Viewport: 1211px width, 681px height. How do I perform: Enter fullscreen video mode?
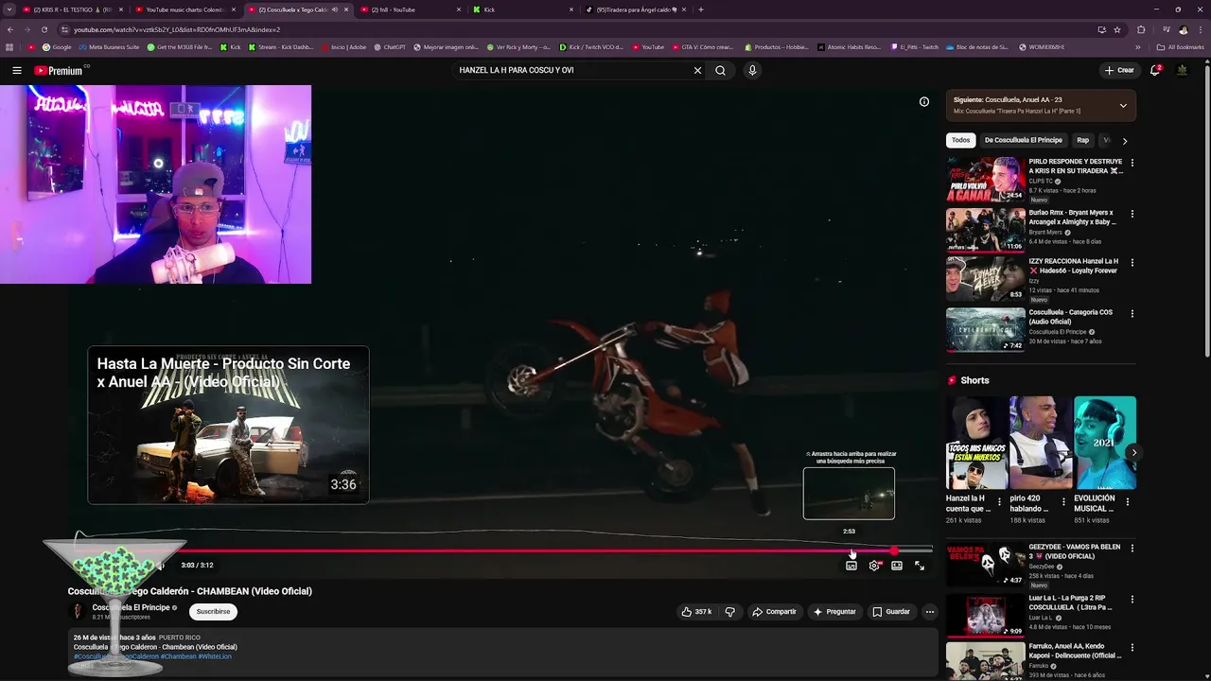pos(920,566)
